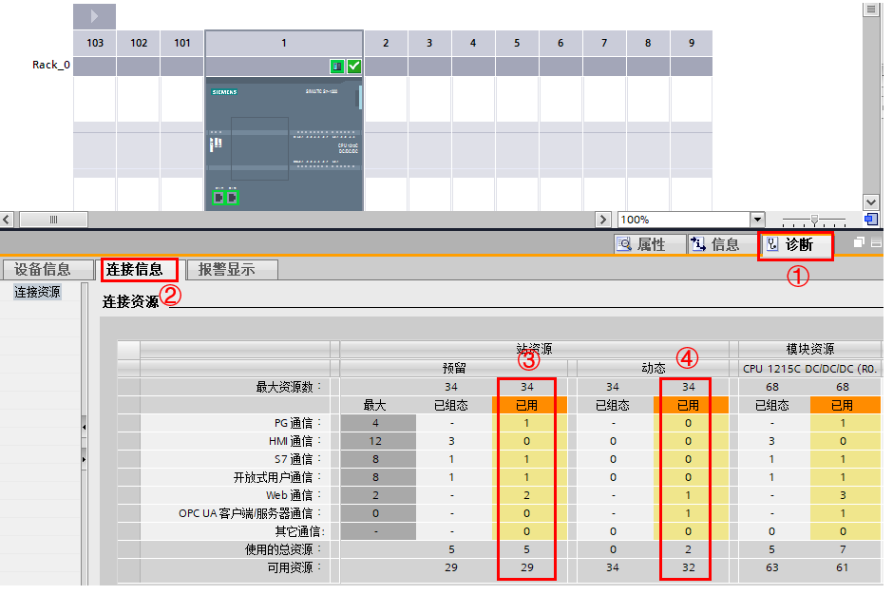This screenshot has width=893, height=595.
Task: Click the 最大 column header
Action: pyautogui.click(x=374, y=405)
